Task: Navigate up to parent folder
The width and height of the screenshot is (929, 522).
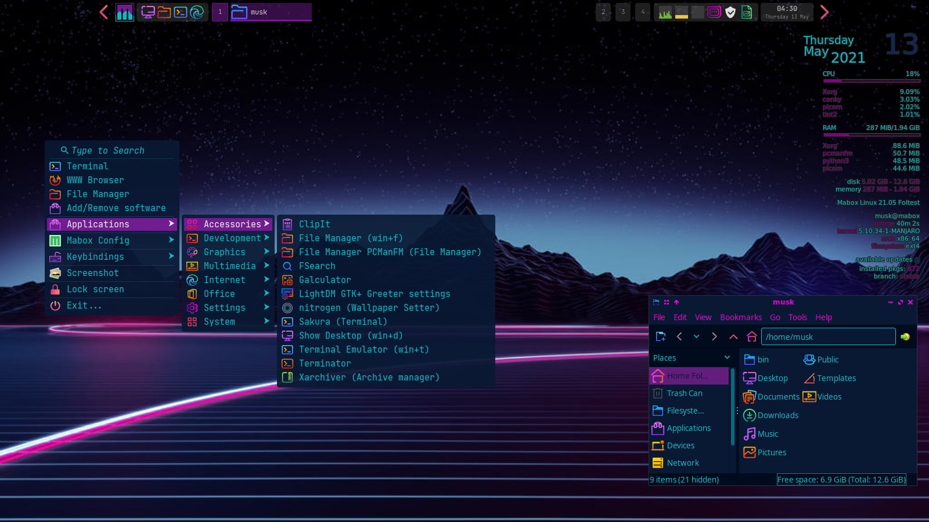Action: click(733, 336)
